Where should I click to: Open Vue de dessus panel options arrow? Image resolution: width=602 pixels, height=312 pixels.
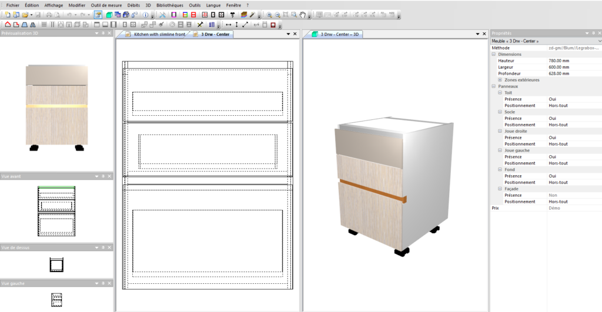point(97,247)
